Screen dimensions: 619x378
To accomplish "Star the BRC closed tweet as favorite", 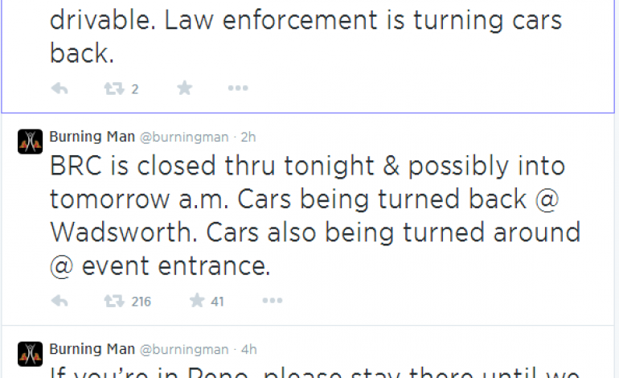I will tap(197, 302).
